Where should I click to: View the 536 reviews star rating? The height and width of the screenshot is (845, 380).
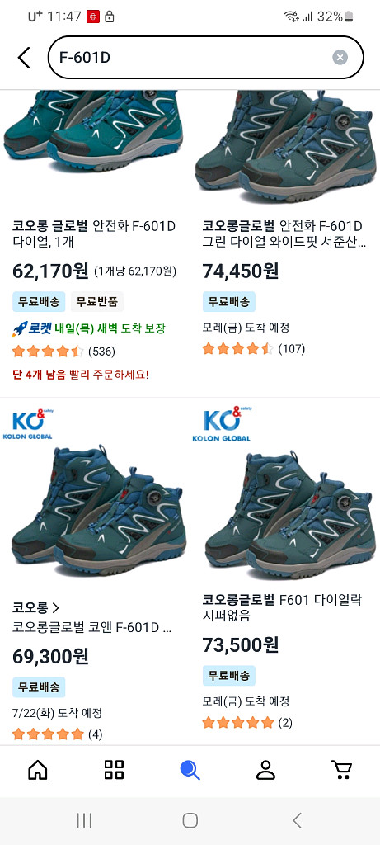(63, 352)
